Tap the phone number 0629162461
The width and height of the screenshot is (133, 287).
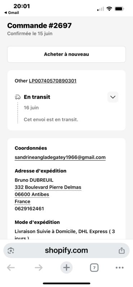tap(29, 209)
